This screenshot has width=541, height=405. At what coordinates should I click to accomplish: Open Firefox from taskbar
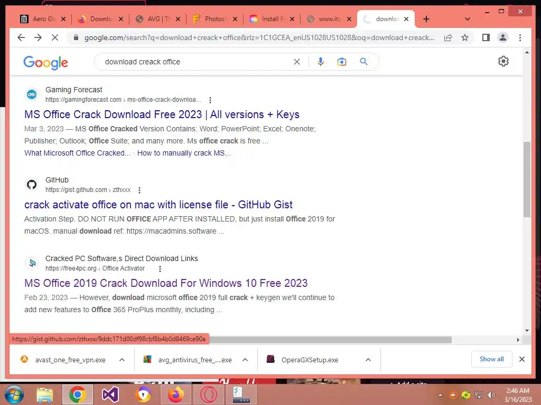(x=175, y=394)
